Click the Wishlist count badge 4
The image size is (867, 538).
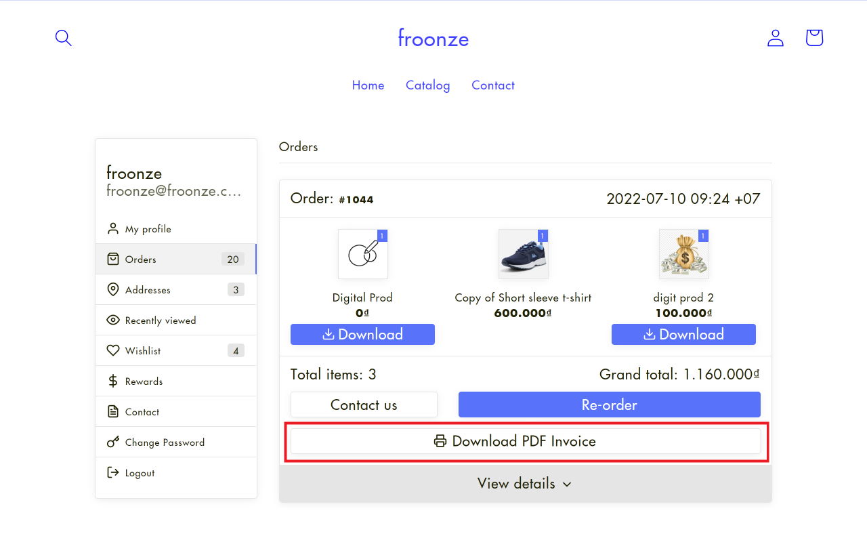[236, 350]
